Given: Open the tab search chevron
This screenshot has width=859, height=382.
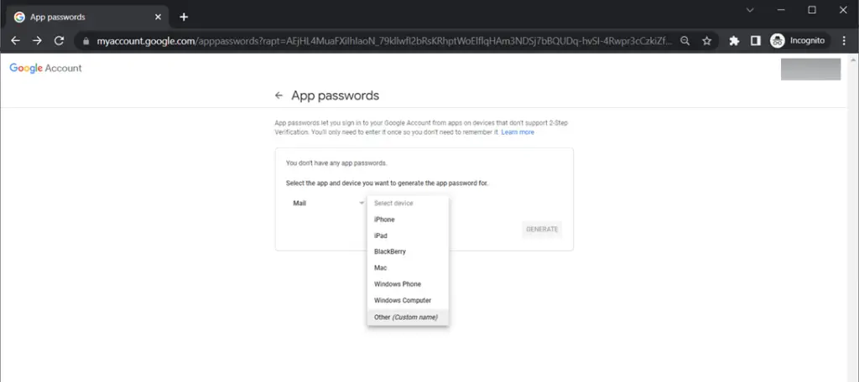Looking at the screenshot, I should [750, 10].
